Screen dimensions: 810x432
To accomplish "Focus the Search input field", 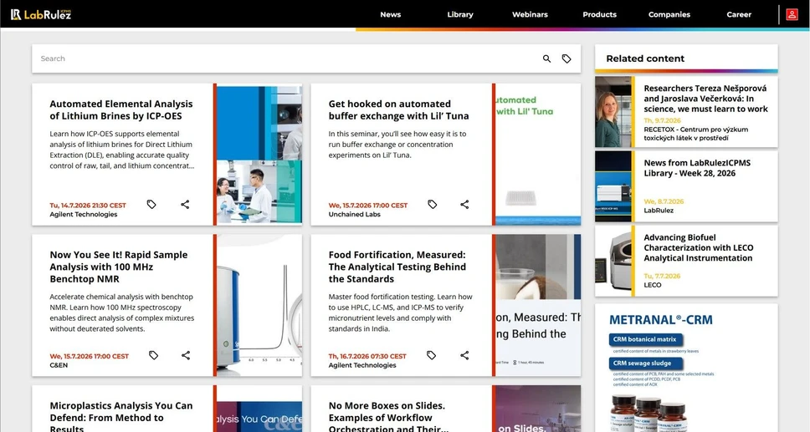I will click(287, 58).
